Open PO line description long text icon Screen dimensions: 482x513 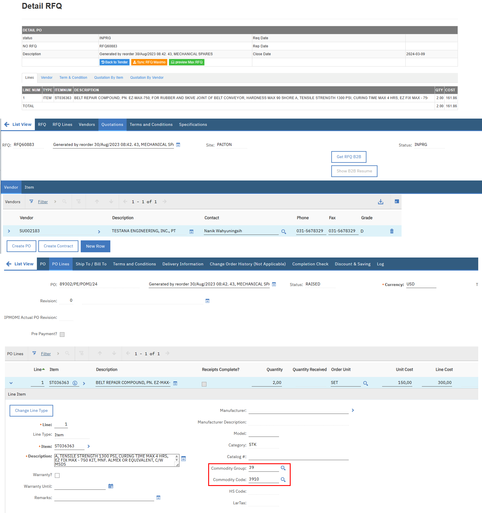[x=175, y=383]
